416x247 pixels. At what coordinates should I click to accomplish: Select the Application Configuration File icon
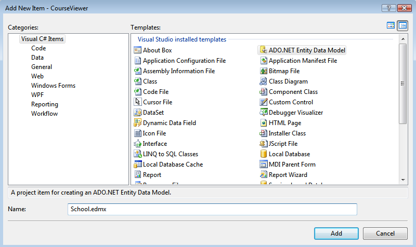coord(137,61)
